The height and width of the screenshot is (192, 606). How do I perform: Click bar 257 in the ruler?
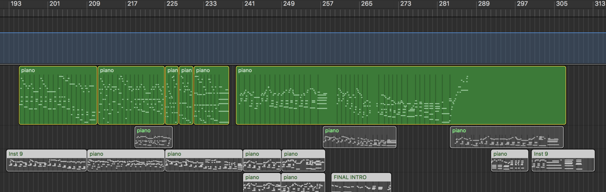[x=328, y=4]
